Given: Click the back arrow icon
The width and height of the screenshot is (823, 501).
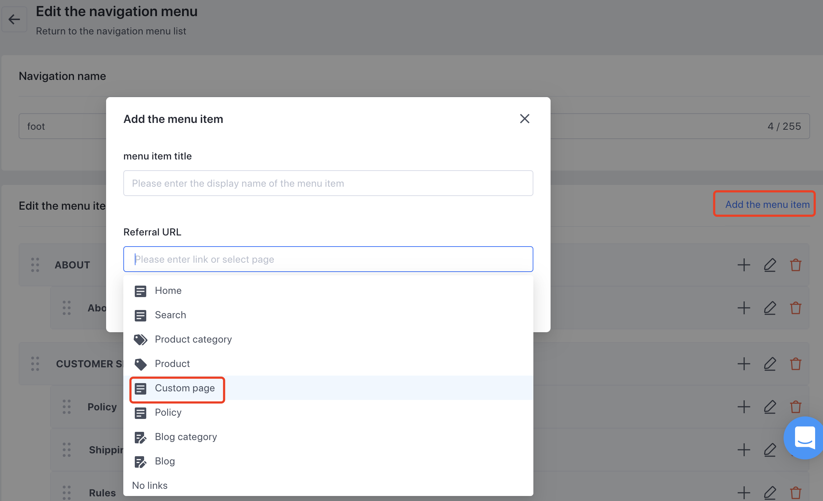Looking at the screenshot, I should [14, 19].
